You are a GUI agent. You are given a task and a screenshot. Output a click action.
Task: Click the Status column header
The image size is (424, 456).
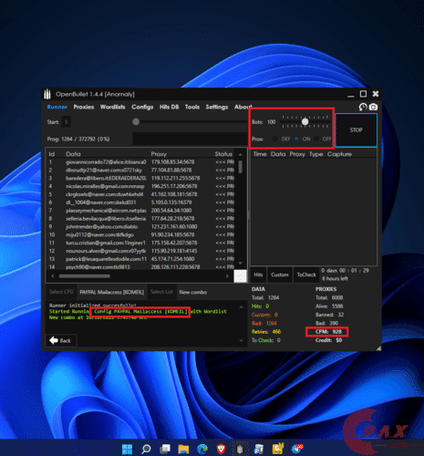[x=223, y=154]
